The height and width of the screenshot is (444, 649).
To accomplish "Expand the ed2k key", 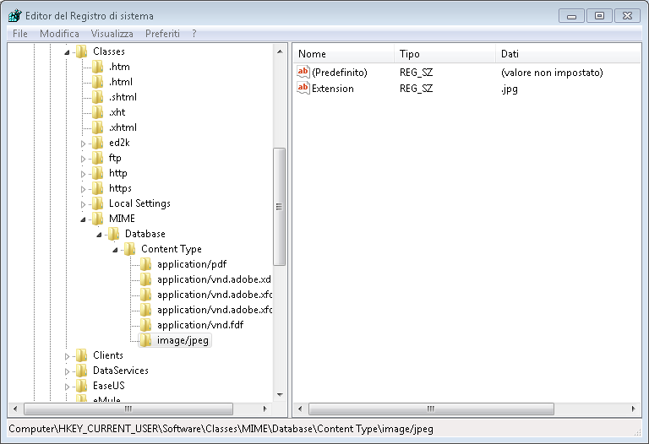I will (83, 143).
